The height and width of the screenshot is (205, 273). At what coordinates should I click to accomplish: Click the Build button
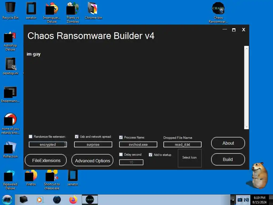point(228,159)
